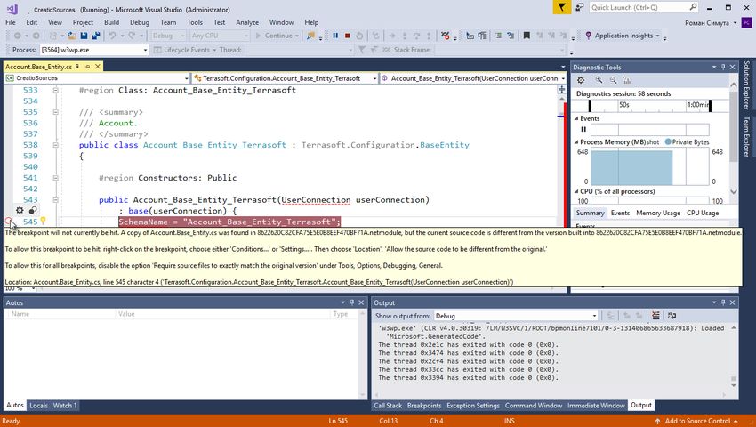Open the Analyze menu
756x427 pixels.
[x=247, y=22]
